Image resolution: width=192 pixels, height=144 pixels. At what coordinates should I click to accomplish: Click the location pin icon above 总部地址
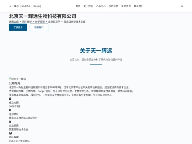(x=10, y=110)
